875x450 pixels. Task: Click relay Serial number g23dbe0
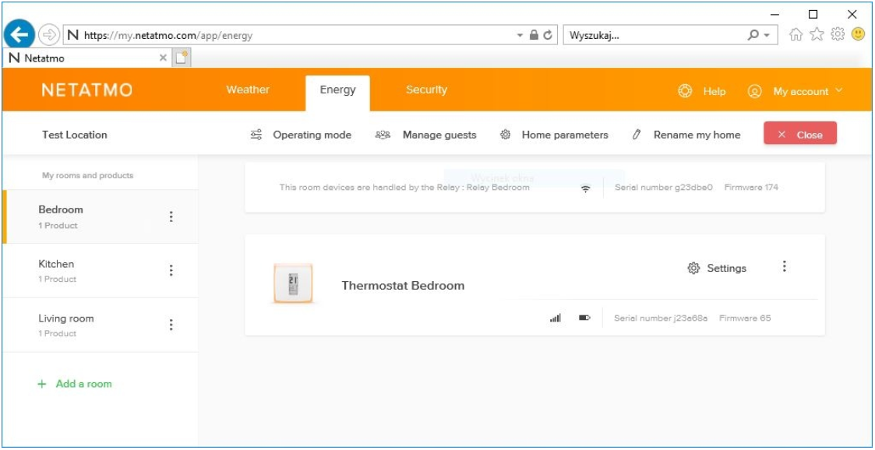click(x=664, y=188)
